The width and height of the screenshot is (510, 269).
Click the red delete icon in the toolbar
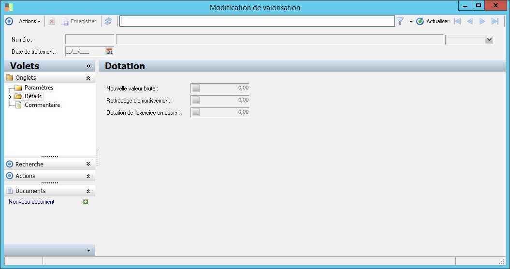click(x=51, y=21)
